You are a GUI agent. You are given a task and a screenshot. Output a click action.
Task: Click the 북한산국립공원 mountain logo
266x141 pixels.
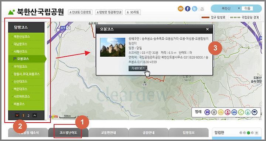[11, 12]
